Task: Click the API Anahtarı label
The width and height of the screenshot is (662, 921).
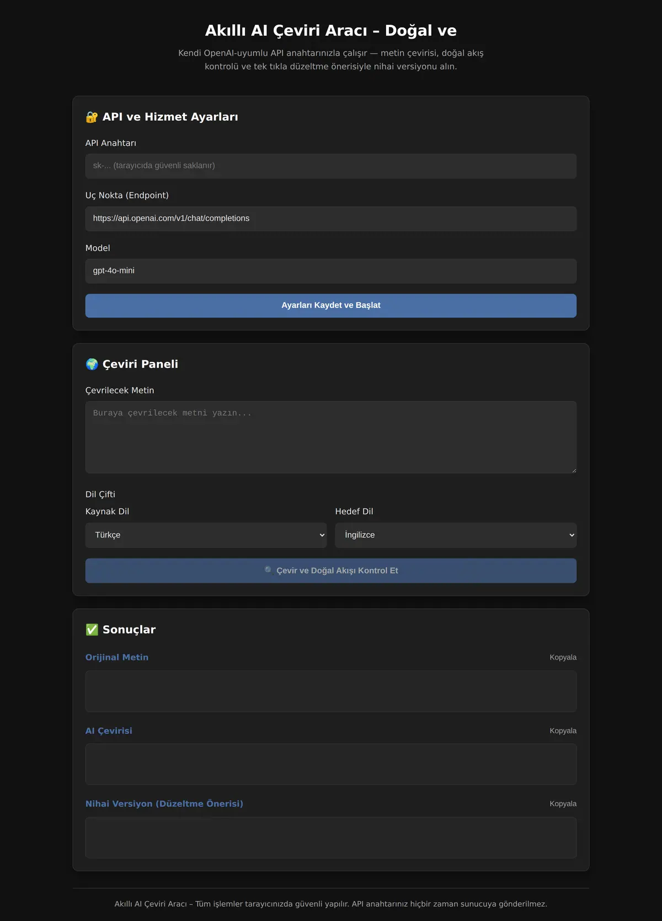Action: [111, 143]
